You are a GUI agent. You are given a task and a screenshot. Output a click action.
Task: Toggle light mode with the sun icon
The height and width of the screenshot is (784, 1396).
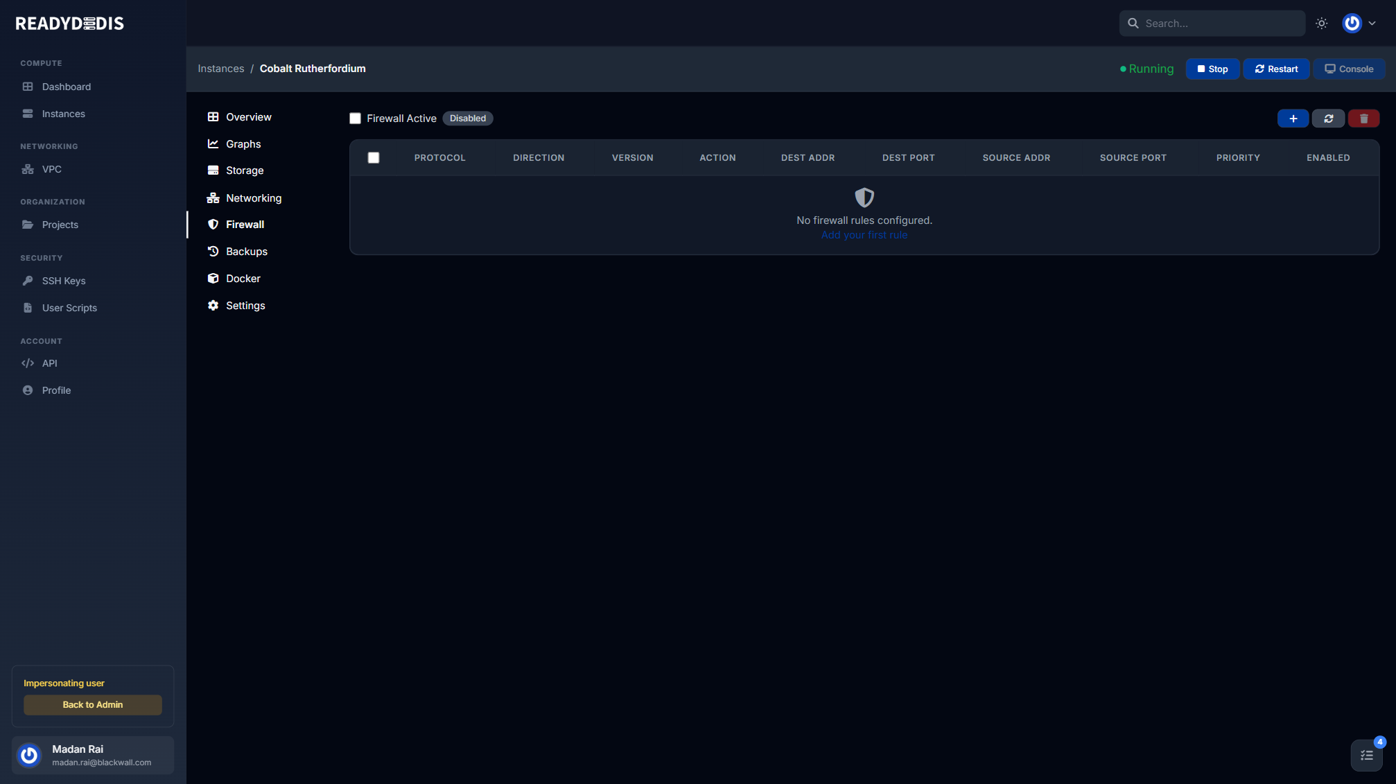click(1321, 23)
